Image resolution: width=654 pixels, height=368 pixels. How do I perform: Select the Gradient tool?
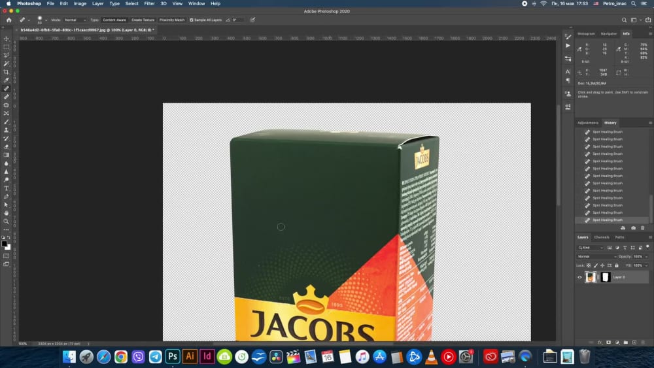(7, 155)
